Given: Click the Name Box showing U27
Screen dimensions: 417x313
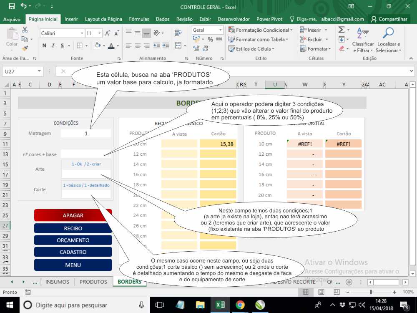Looking at the screenshot, I should point(23,71).
